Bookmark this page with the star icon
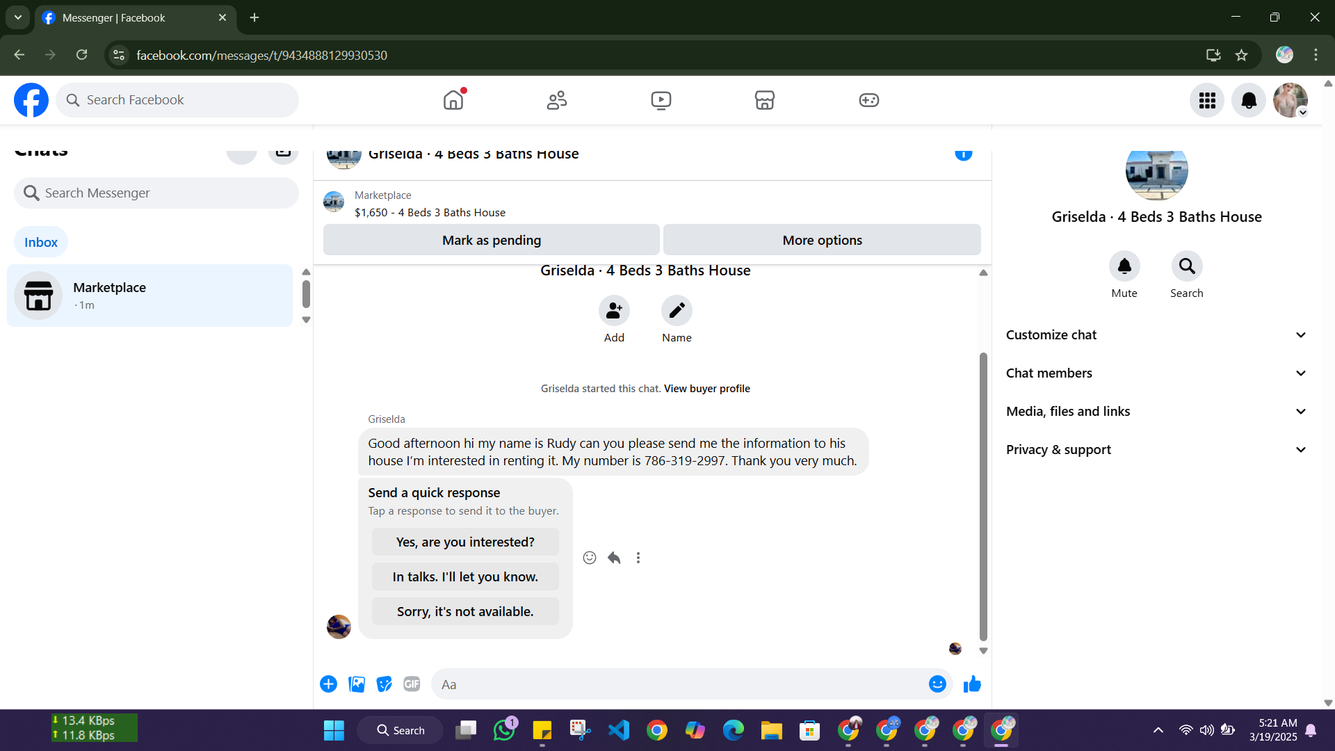 (1242, 55)
